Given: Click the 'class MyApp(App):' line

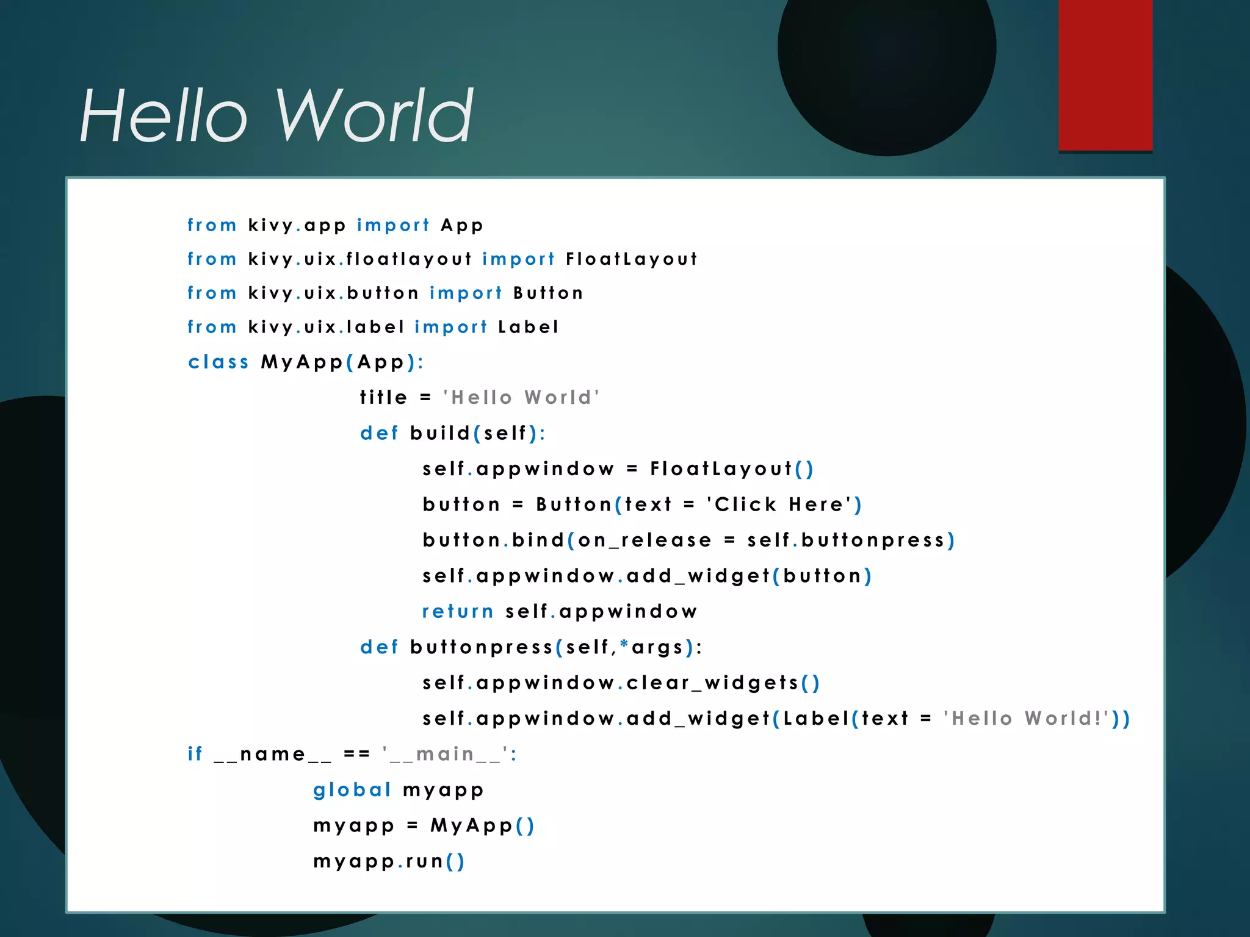Looking at the screenshot, I should [x=305, y=362].
